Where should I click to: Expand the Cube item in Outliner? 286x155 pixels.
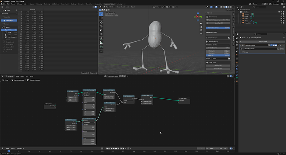[x=241, y=16]
